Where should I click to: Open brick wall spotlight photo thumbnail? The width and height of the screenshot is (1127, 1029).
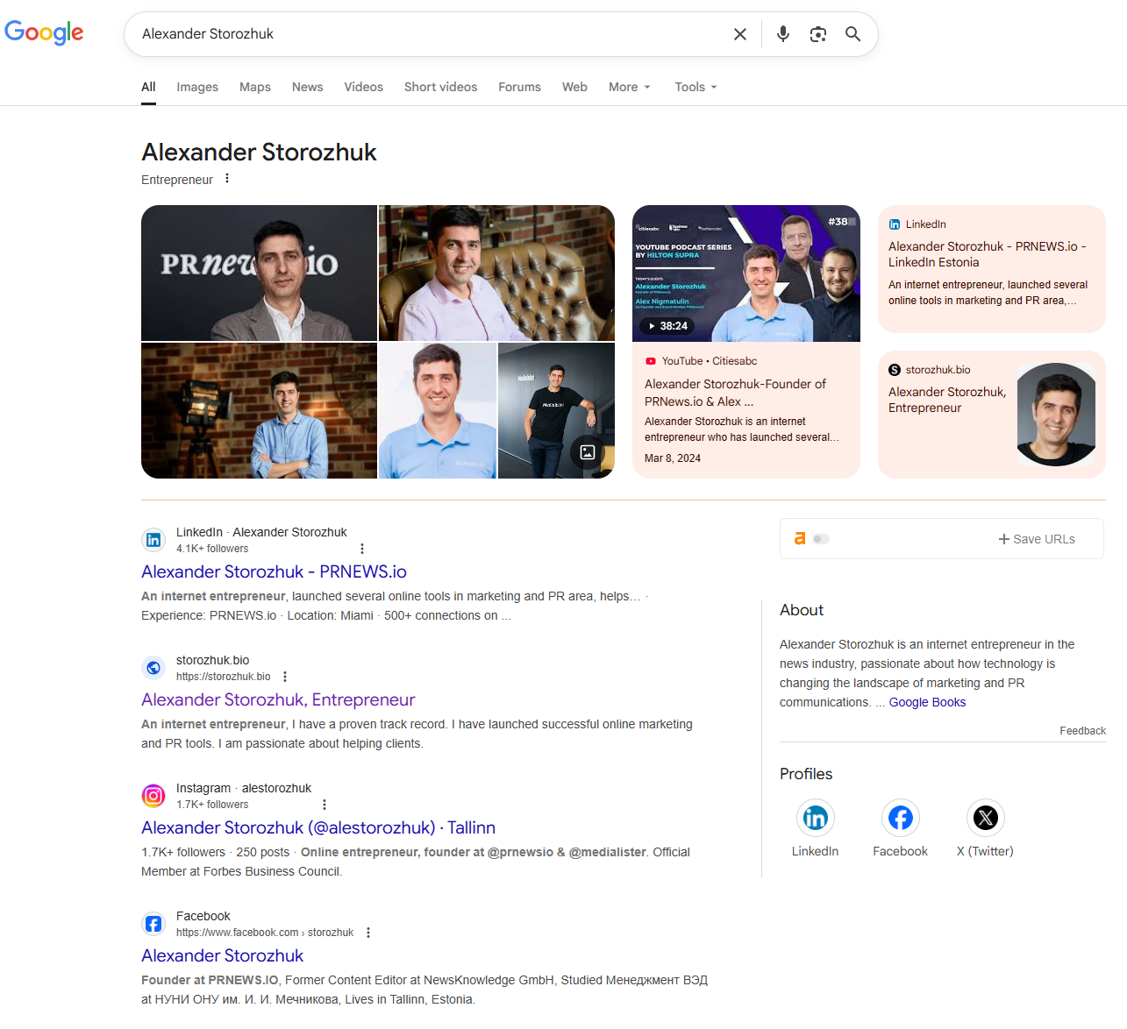259,410
